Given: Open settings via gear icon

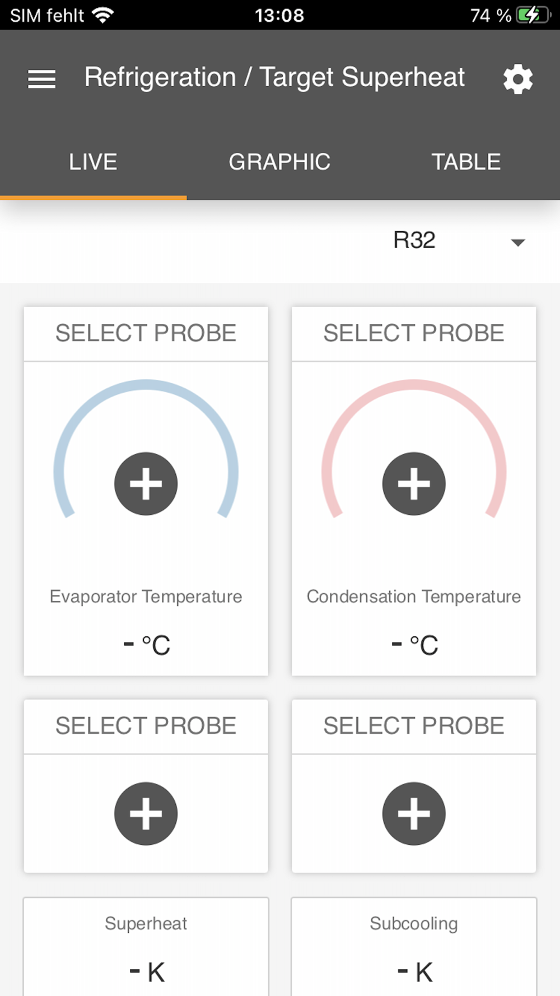Looking at the screenshot, I should click(x=518, y=79).
